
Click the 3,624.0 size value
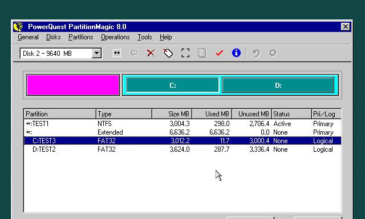pyautogui.click(x=180, y=149)
